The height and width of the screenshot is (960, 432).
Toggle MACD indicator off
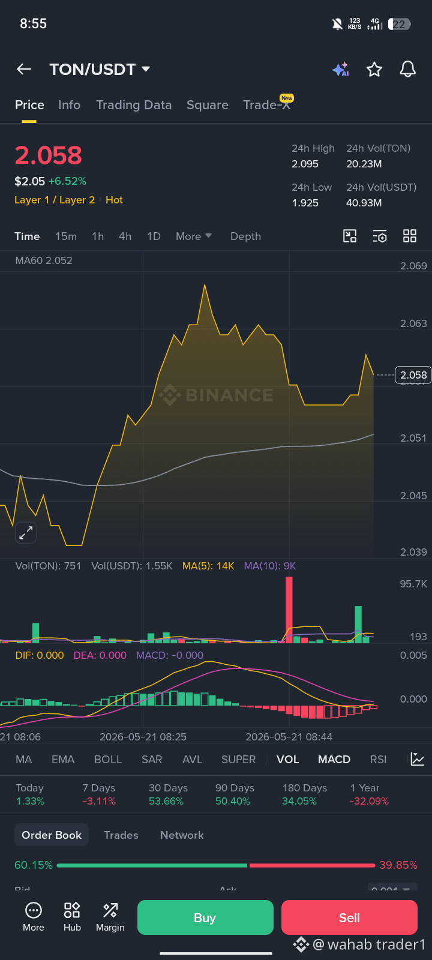pyautogui.click(x=334, y=760)
